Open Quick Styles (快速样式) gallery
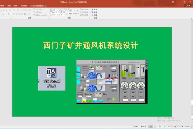The image size is (193, 129). click(x=76, y=12)
